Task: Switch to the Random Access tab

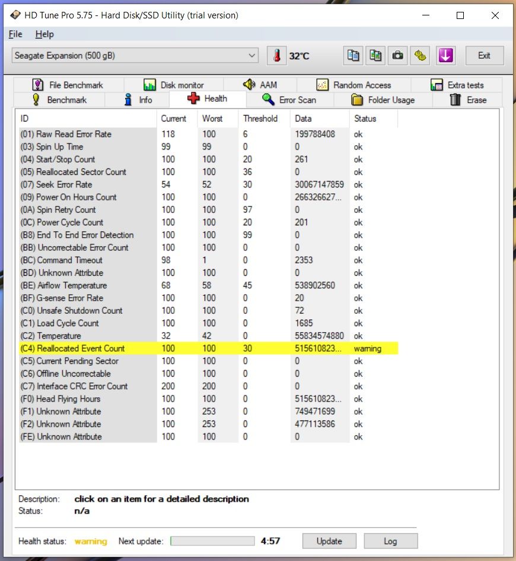Action: tap(353, 85)
